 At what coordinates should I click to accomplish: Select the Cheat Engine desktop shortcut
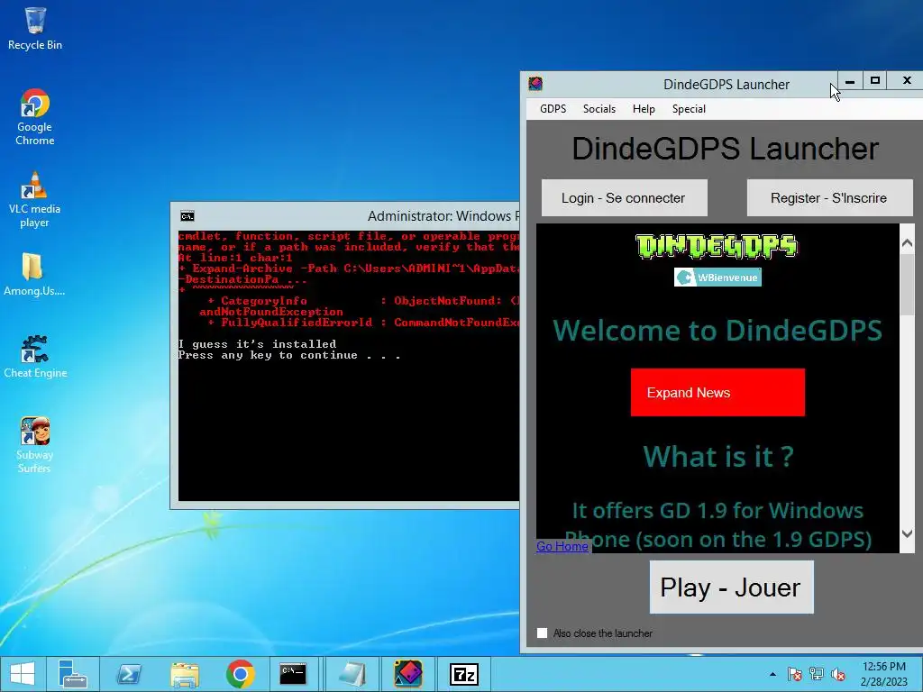(x=35, y=356)
